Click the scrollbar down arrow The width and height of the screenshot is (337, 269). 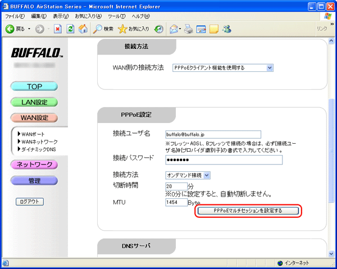[x=331, y=254]
